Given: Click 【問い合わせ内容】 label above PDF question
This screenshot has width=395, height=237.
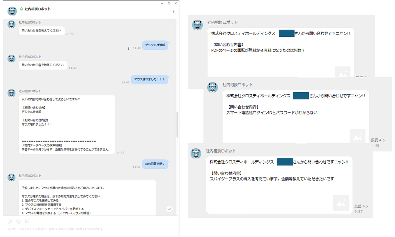Looking at the screenshot, I should tap(227, 45).
